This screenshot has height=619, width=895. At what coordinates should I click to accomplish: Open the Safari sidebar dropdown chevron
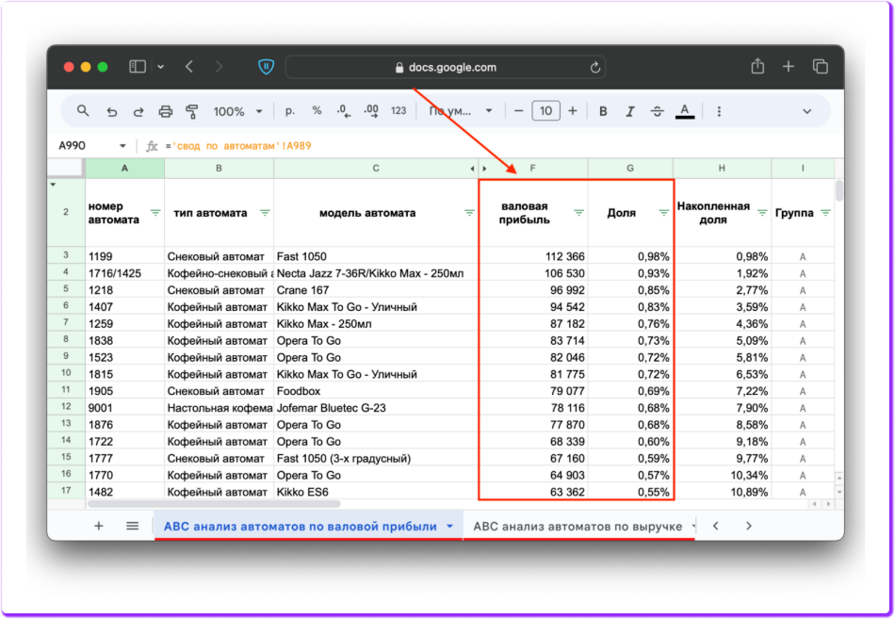tap(161, 67)
